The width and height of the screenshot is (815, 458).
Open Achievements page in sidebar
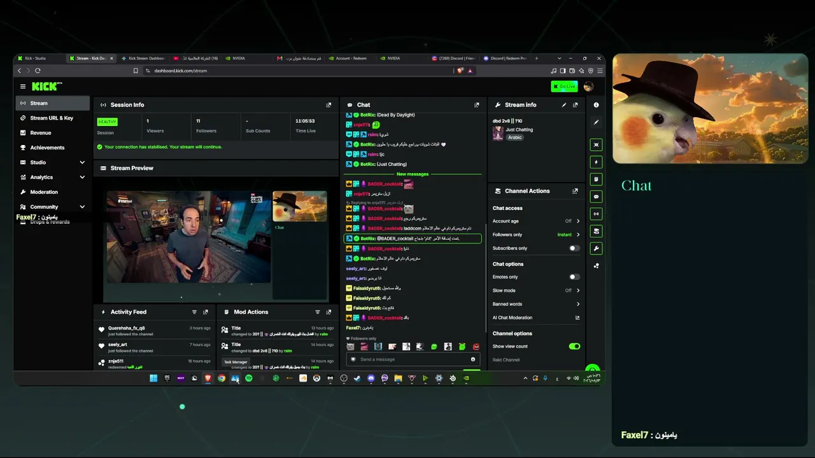(x=53, y=148)
